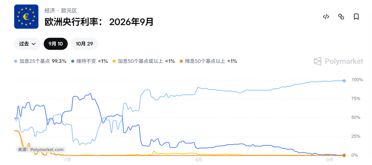Viewport: 372px width, 165px height.
Task: Click the chevron beside 过去
Action: click(33, 44)
